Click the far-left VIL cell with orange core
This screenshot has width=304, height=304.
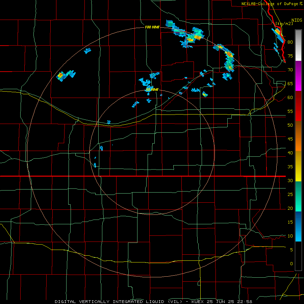coord(60,75)
